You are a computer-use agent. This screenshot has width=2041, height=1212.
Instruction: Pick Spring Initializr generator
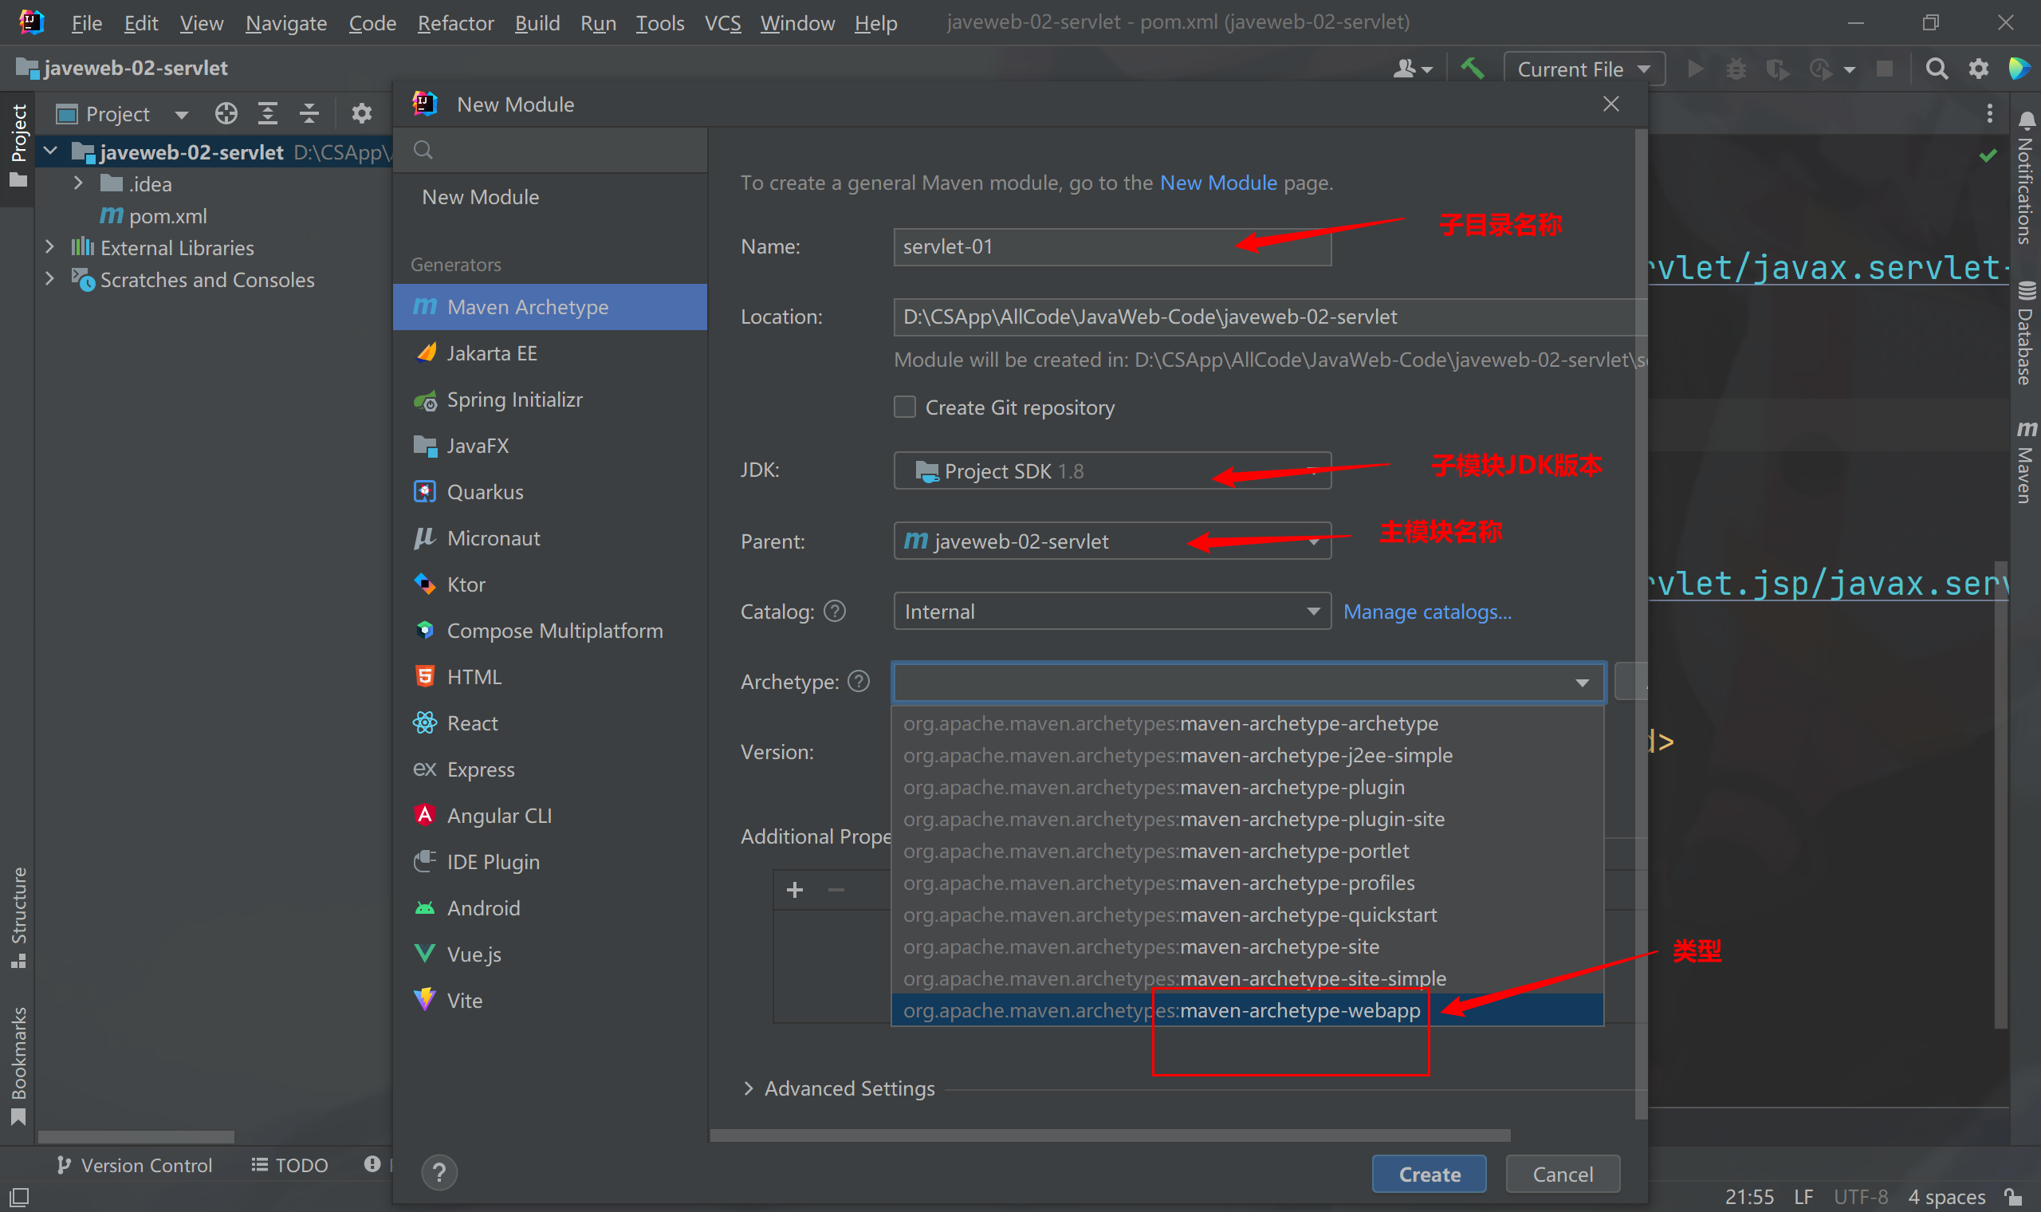(x=549, y=399)
